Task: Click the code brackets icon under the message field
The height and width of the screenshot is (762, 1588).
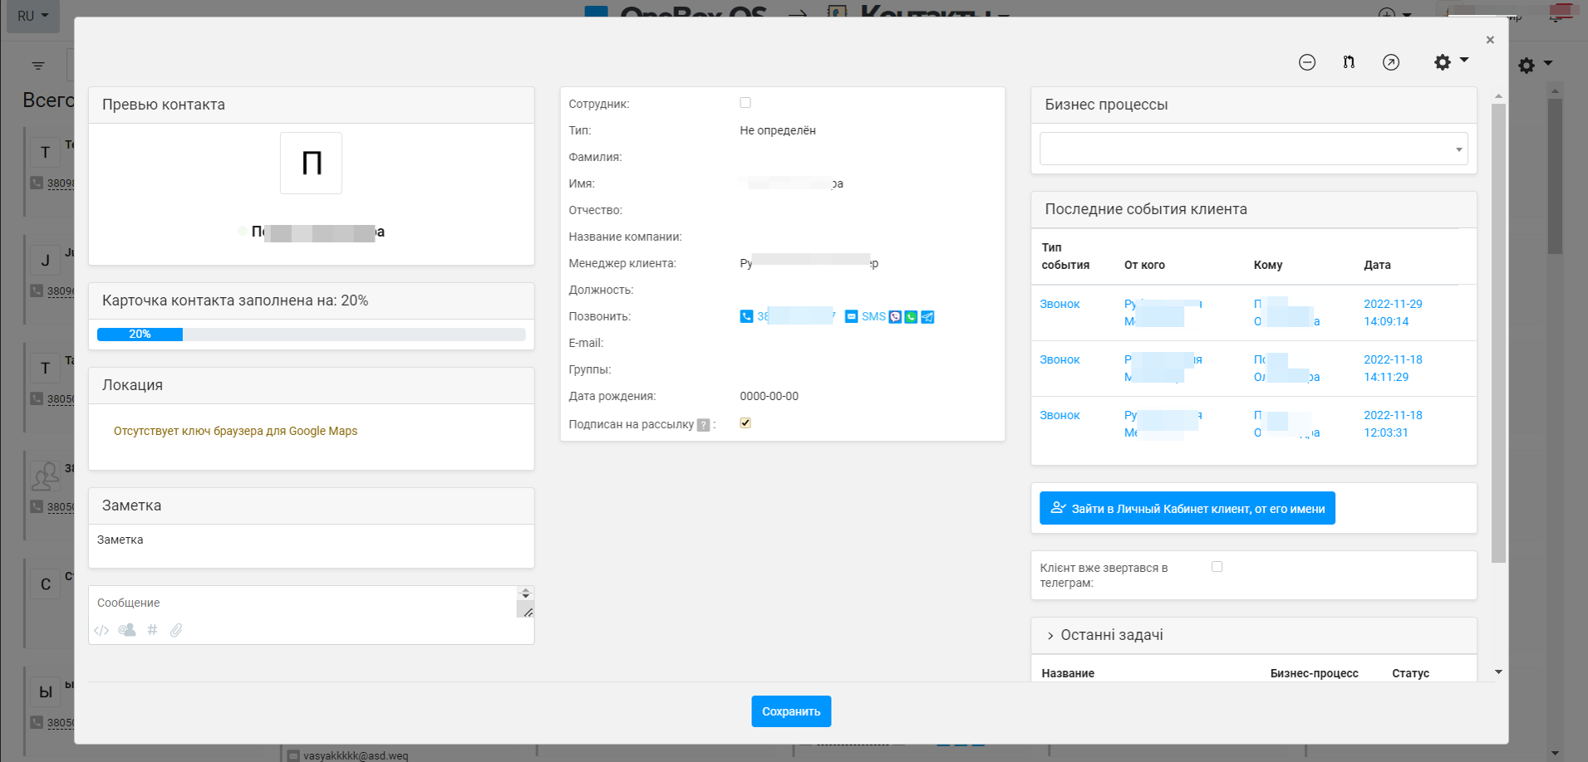Action: (x=101, y=630)
